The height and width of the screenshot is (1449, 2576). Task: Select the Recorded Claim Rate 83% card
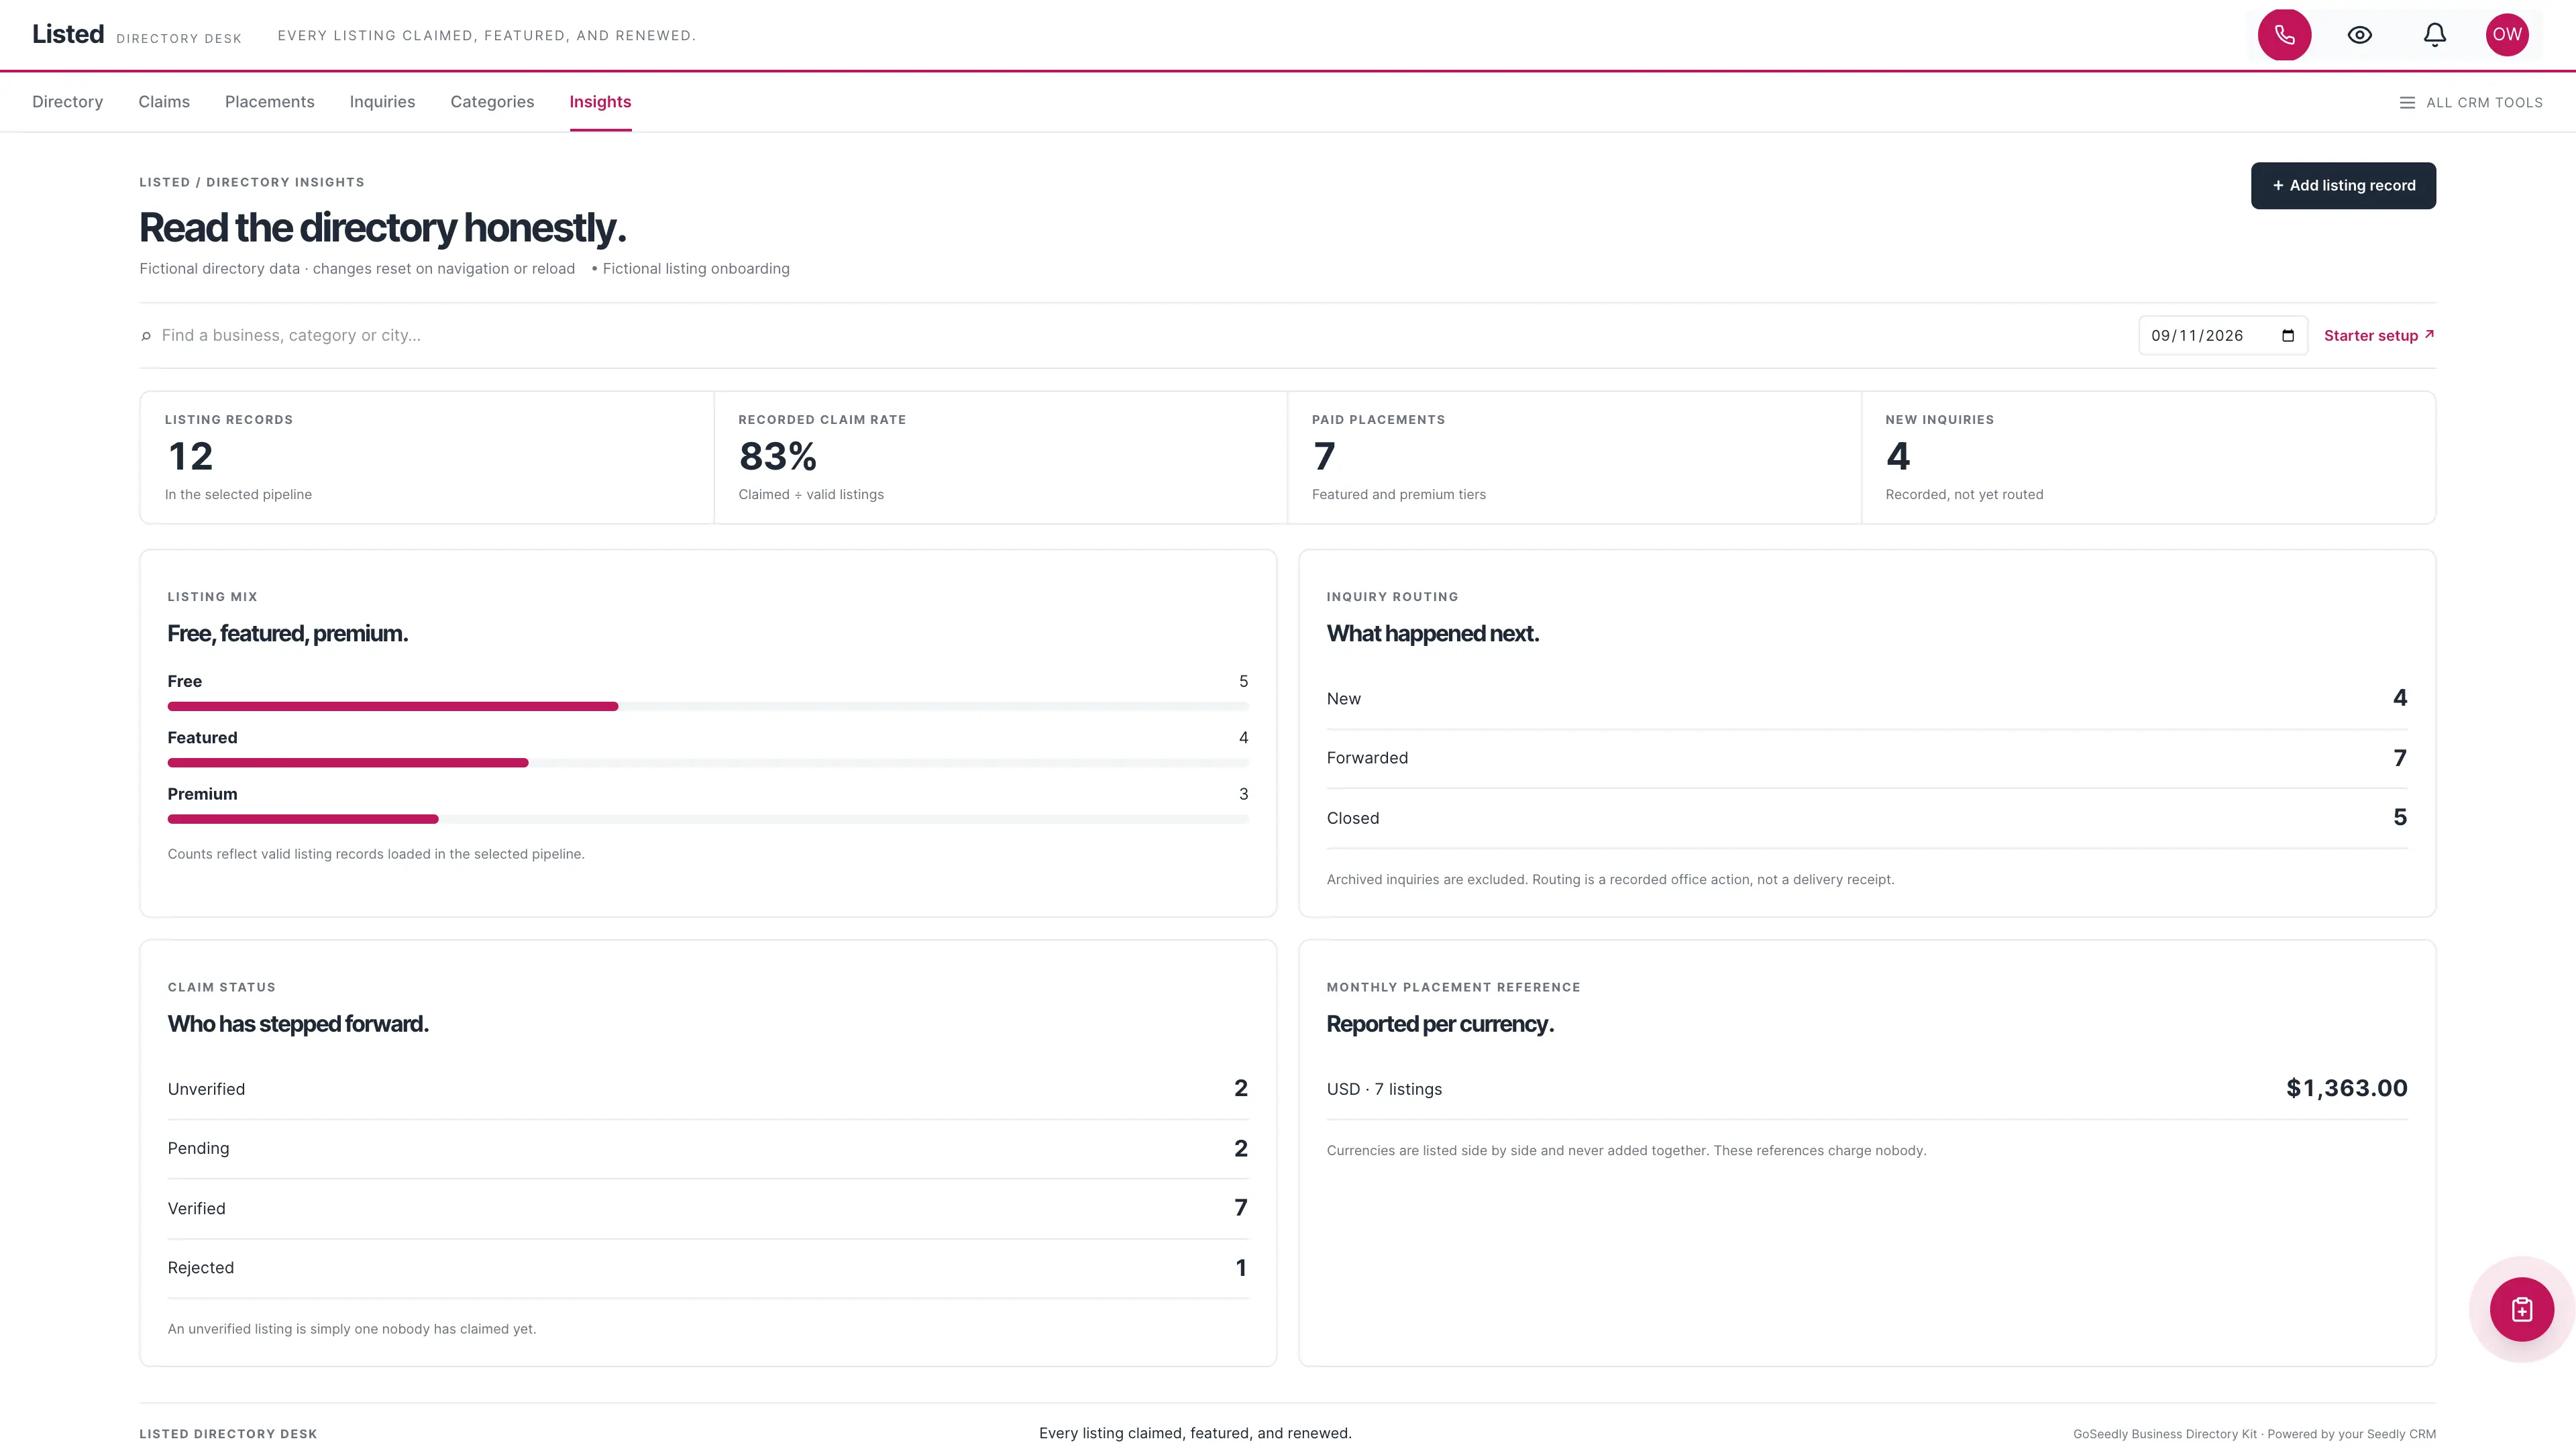pos(1000,457)
